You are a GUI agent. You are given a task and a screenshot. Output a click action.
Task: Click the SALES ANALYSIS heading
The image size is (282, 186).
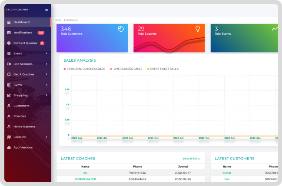tap(80, 60)
